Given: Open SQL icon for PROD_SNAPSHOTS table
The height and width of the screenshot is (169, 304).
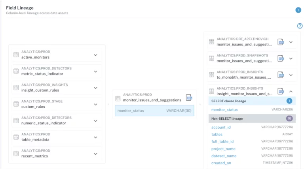Looking at the screenshot, I should (x=281, y=58).
